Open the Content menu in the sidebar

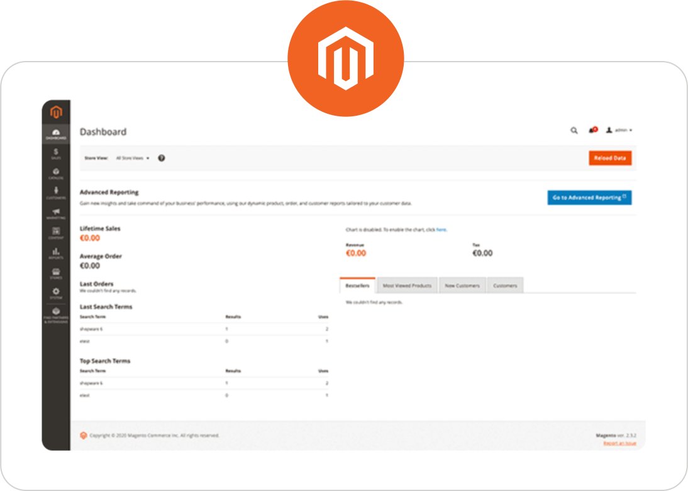coord(56,233)
